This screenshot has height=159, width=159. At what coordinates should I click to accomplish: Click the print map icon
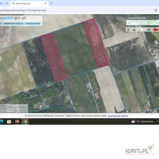134,30
